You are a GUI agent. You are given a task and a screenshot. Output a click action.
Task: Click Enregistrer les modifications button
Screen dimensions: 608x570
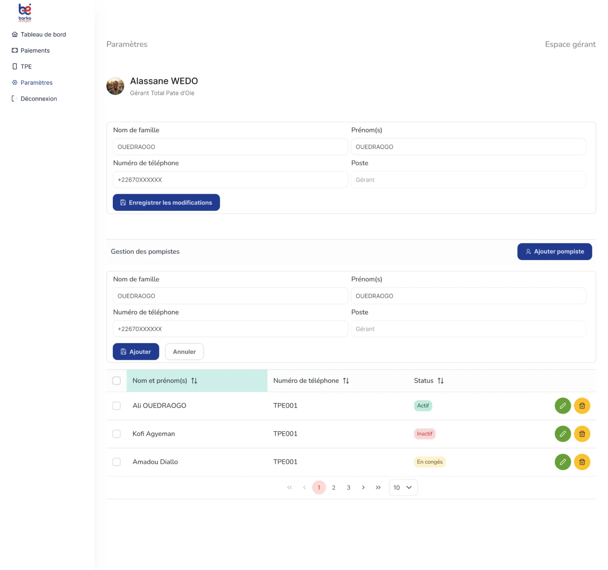(166, 202)
